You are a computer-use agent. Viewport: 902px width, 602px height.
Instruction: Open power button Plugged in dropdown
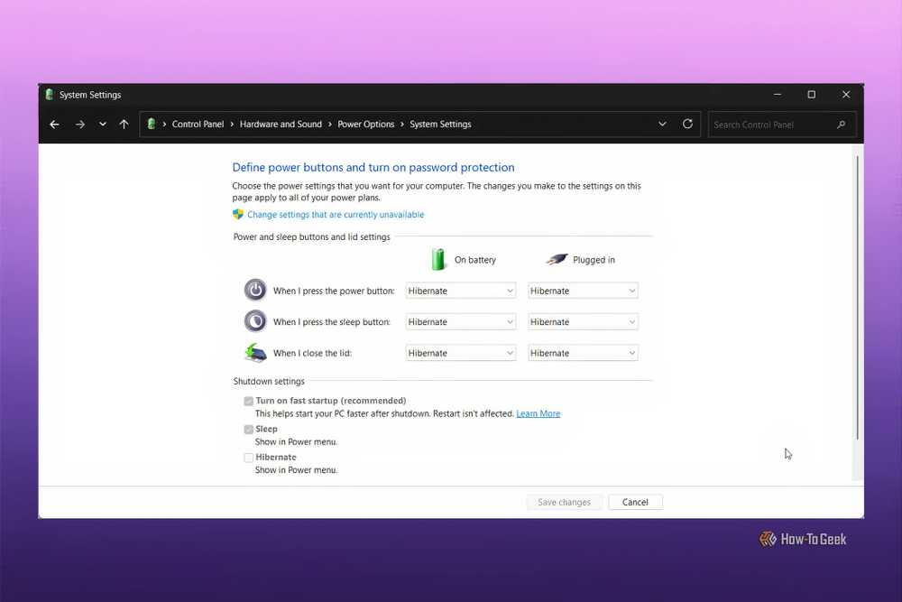[583, 291]
